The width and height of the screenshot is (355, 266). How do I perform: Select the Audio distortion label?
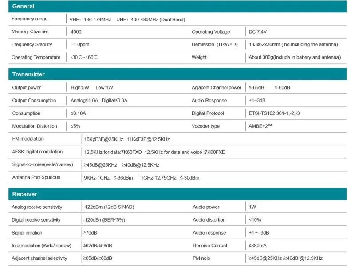tap(209, 220)
